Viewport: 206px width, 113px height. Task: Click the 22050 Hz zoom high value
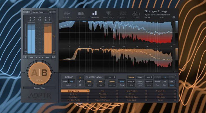coord(131,81)
